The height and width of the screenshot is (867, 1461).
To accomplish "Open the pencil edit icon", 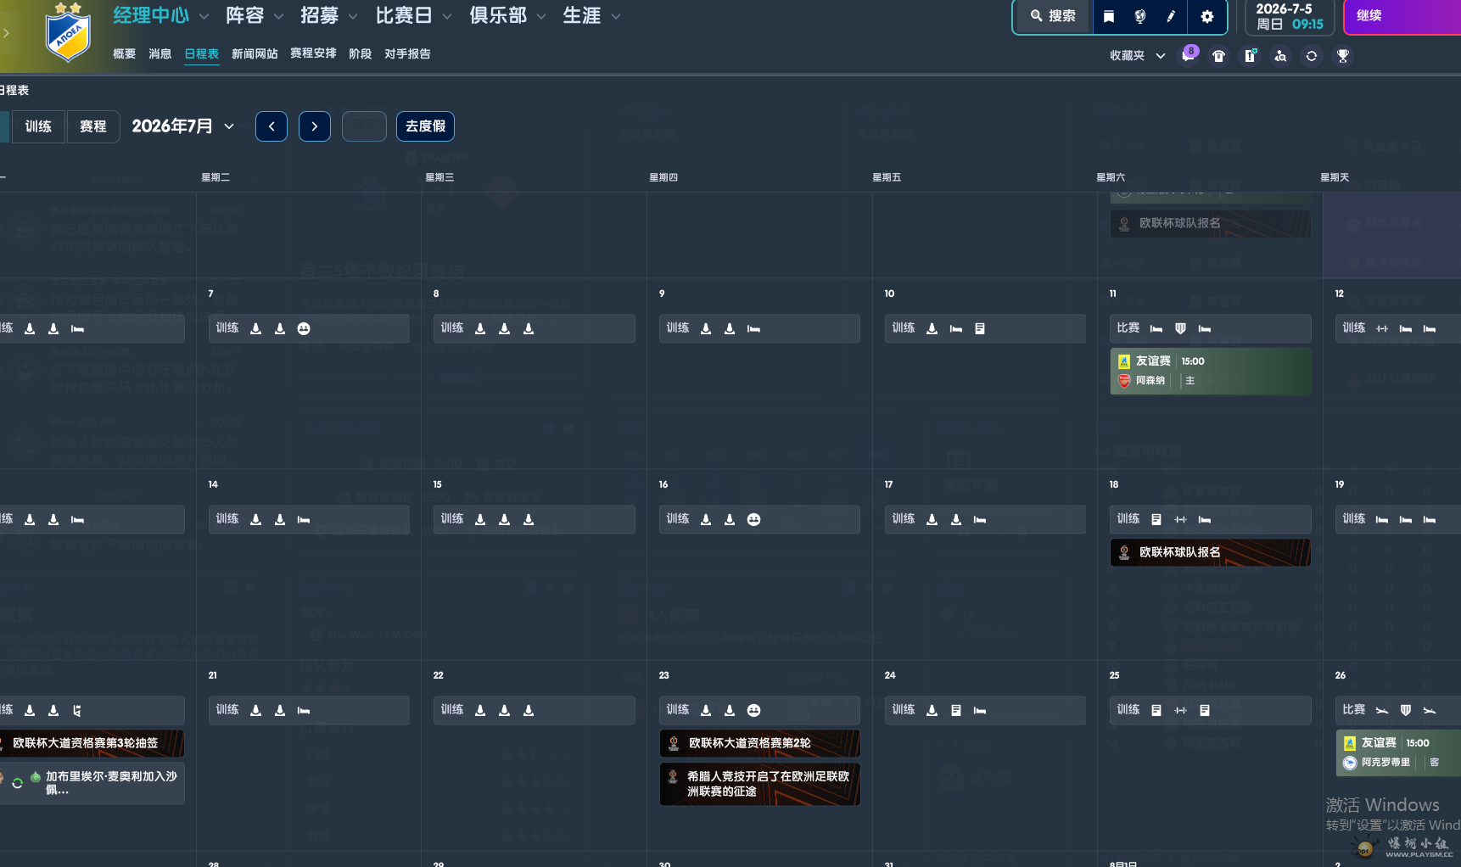I will click(x=1171, y=16).
